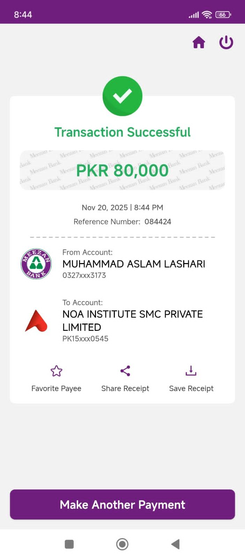Tap the Favorite Payee label

click(56, 389)
